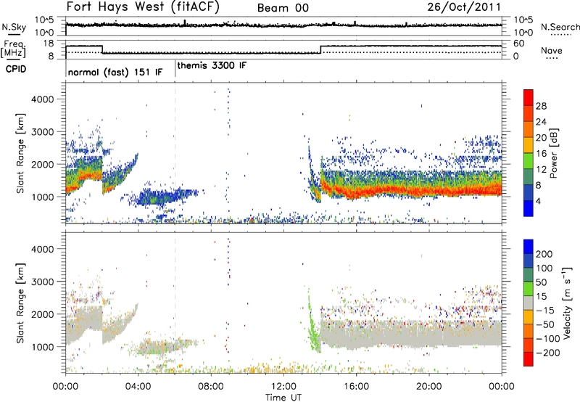Click the Fort Hays West (fitACF) title
This screenshot has height=402, width=580.
(143, 7)
